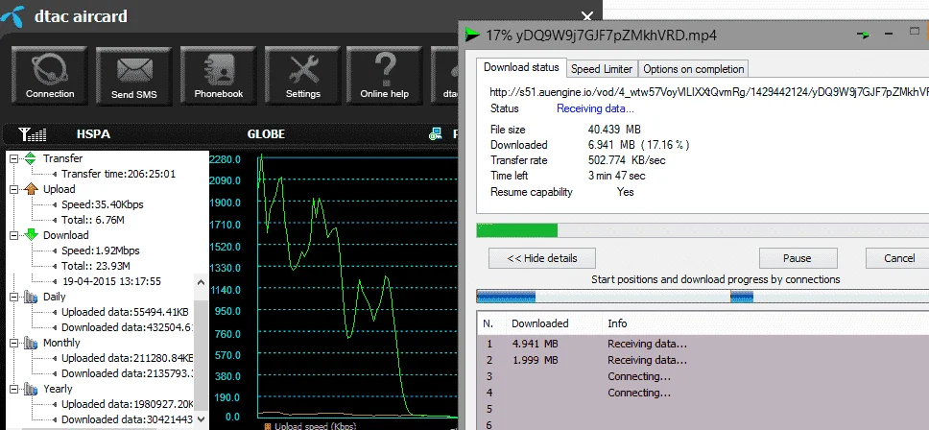This screenshot has height=430, width=929.
Task: Open the Options on completion tab
Action: (x=693, y=69)
